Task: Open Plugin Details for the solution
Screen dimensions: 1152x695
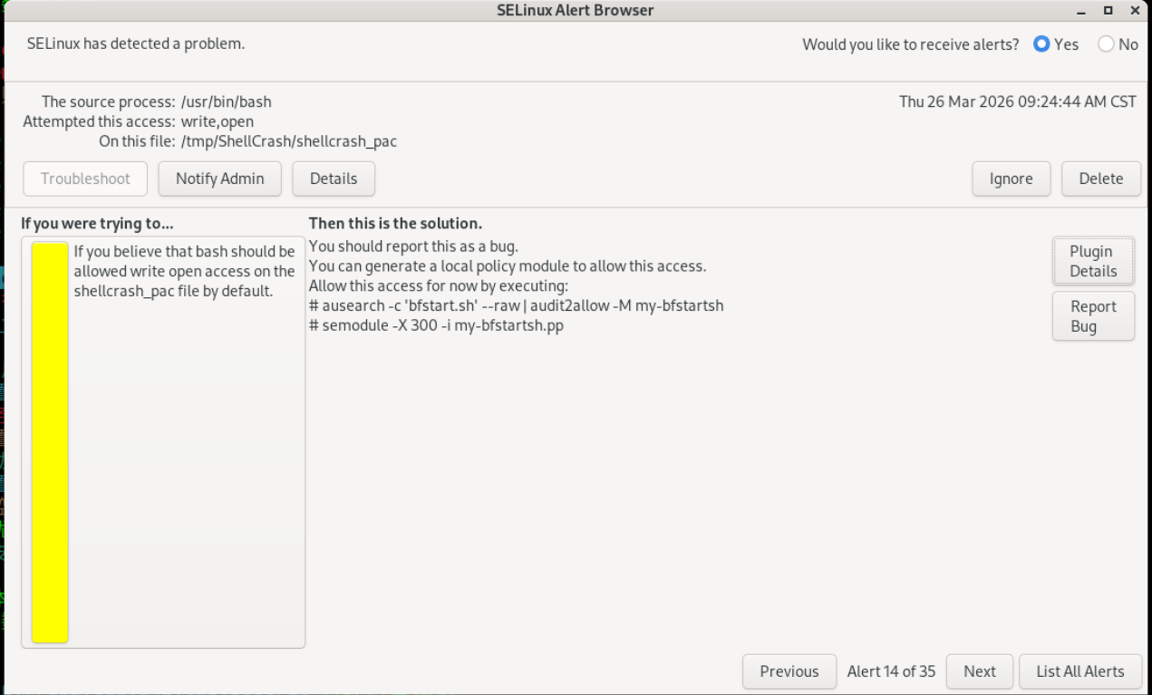Action: [x=1093, y=261]
